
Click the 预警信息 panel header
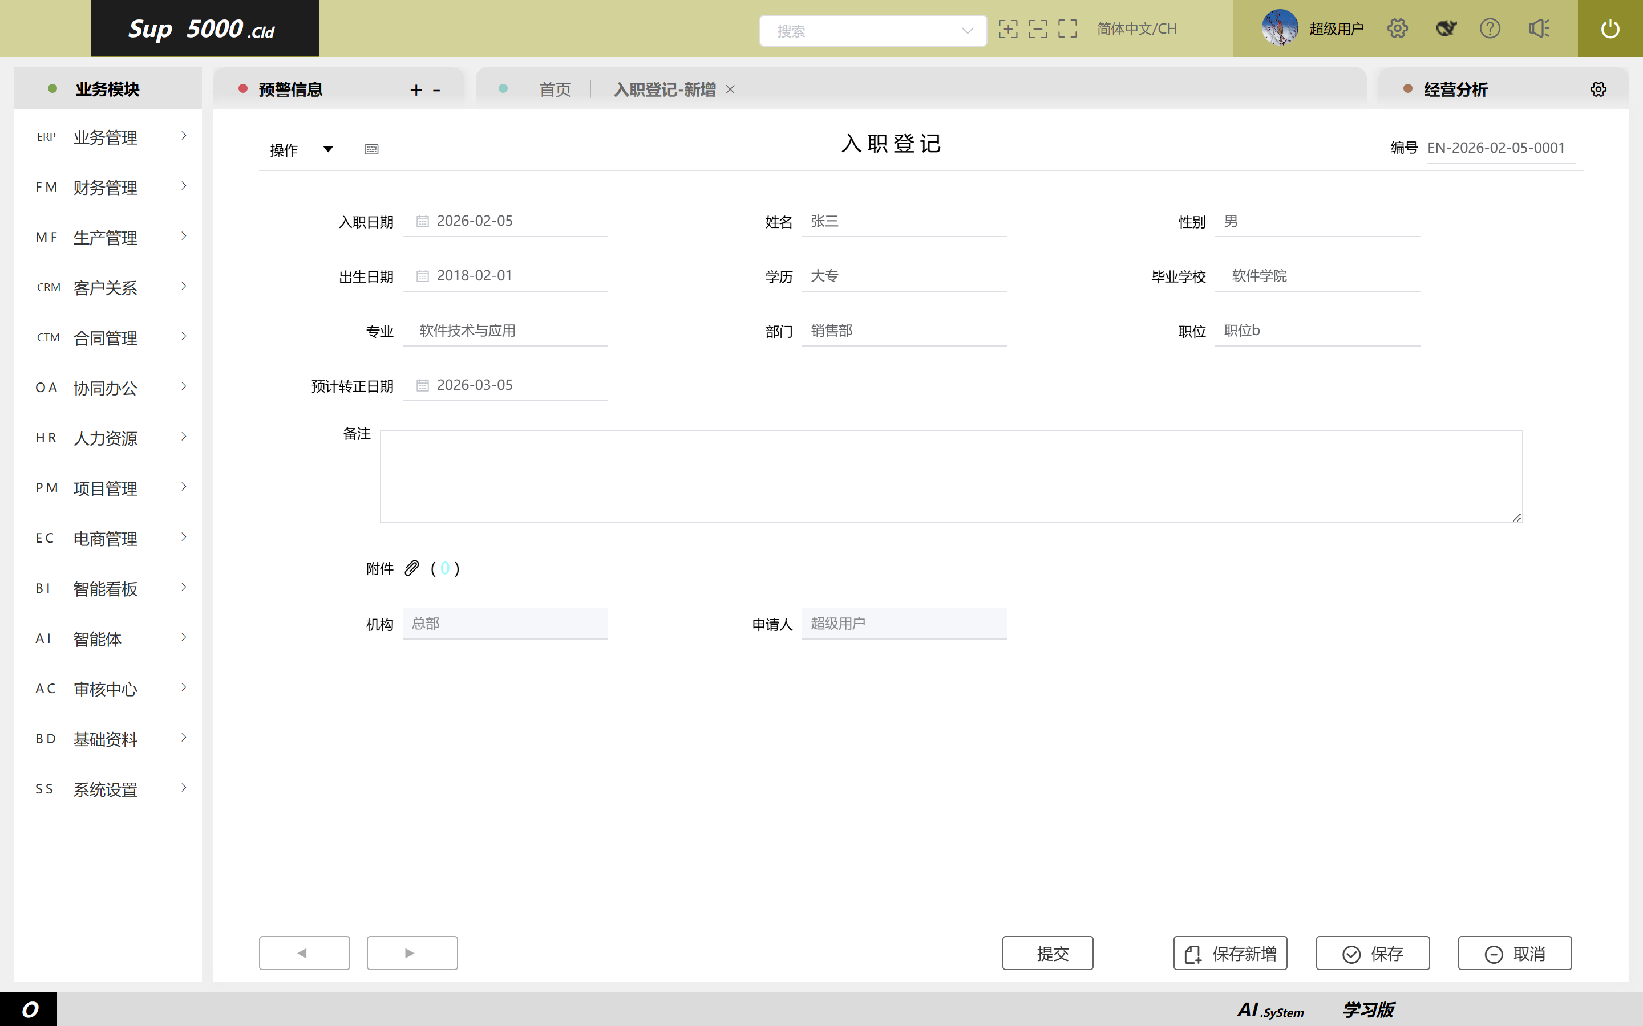(x=290, y=89)
